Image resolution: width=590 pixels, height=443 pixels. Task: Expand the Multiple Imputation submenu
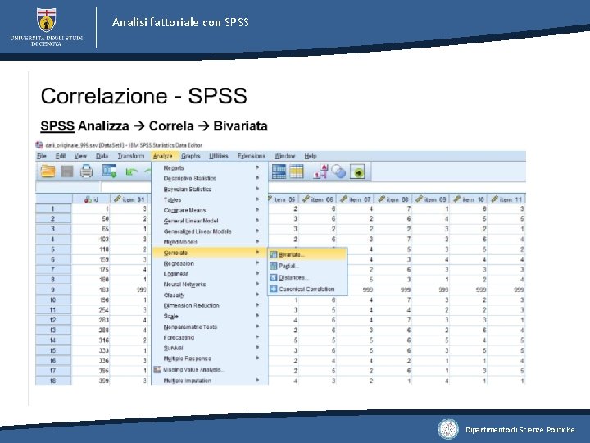click(210, 381)
